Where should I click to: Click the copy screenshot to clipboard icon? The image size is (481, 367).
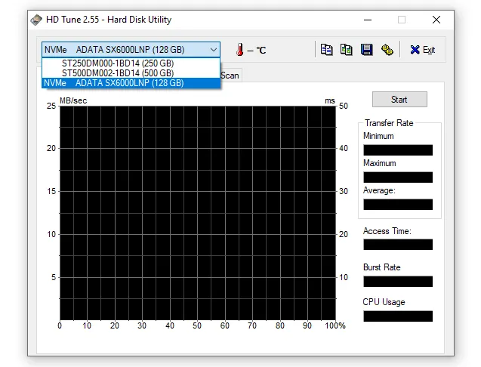point(347,50)
